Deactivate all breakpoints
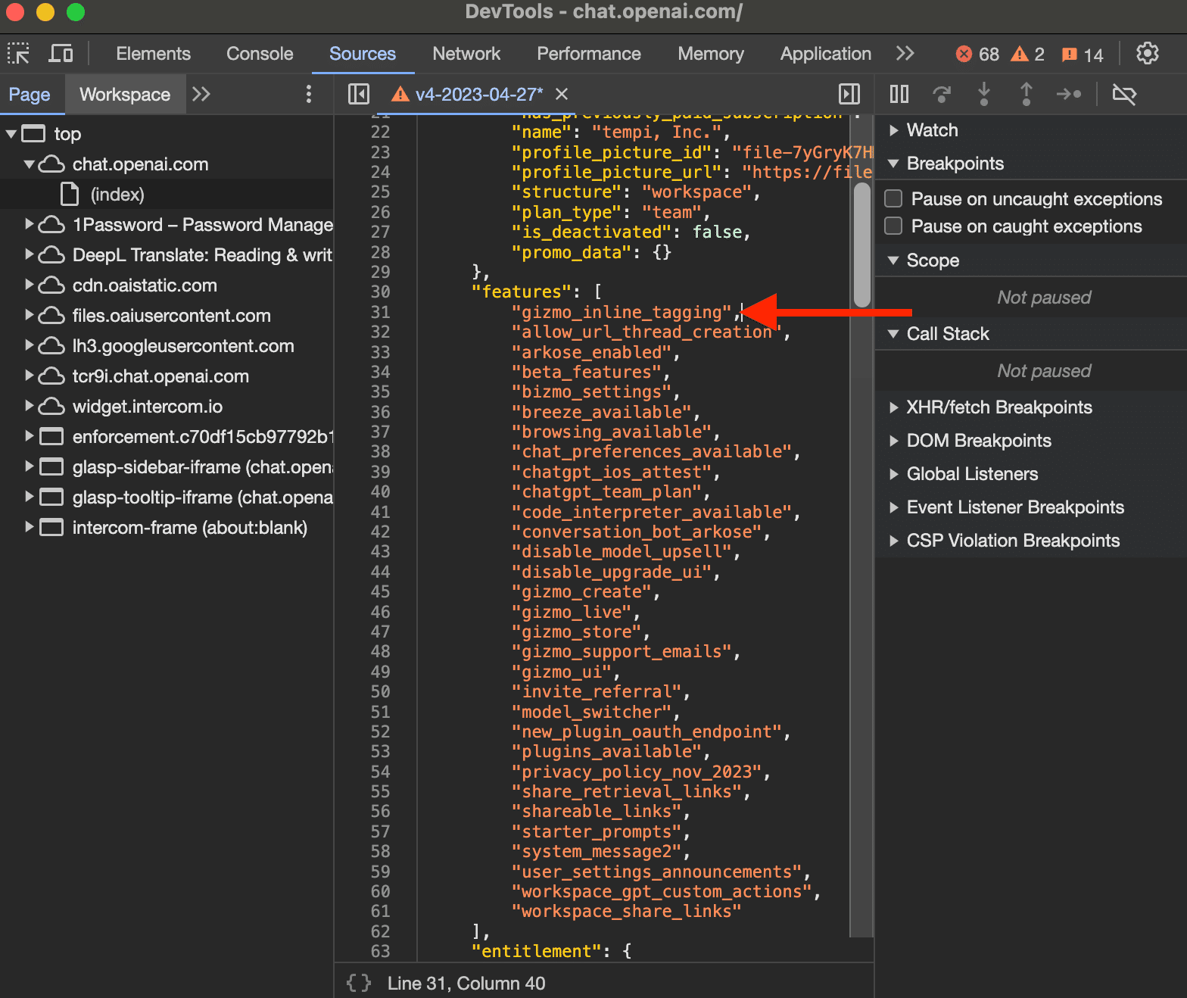The width and height of the screenshot is (1187, 998). coord(1124,94)
